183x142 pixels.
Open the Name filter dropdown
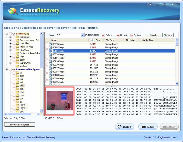tap(82, 35)
